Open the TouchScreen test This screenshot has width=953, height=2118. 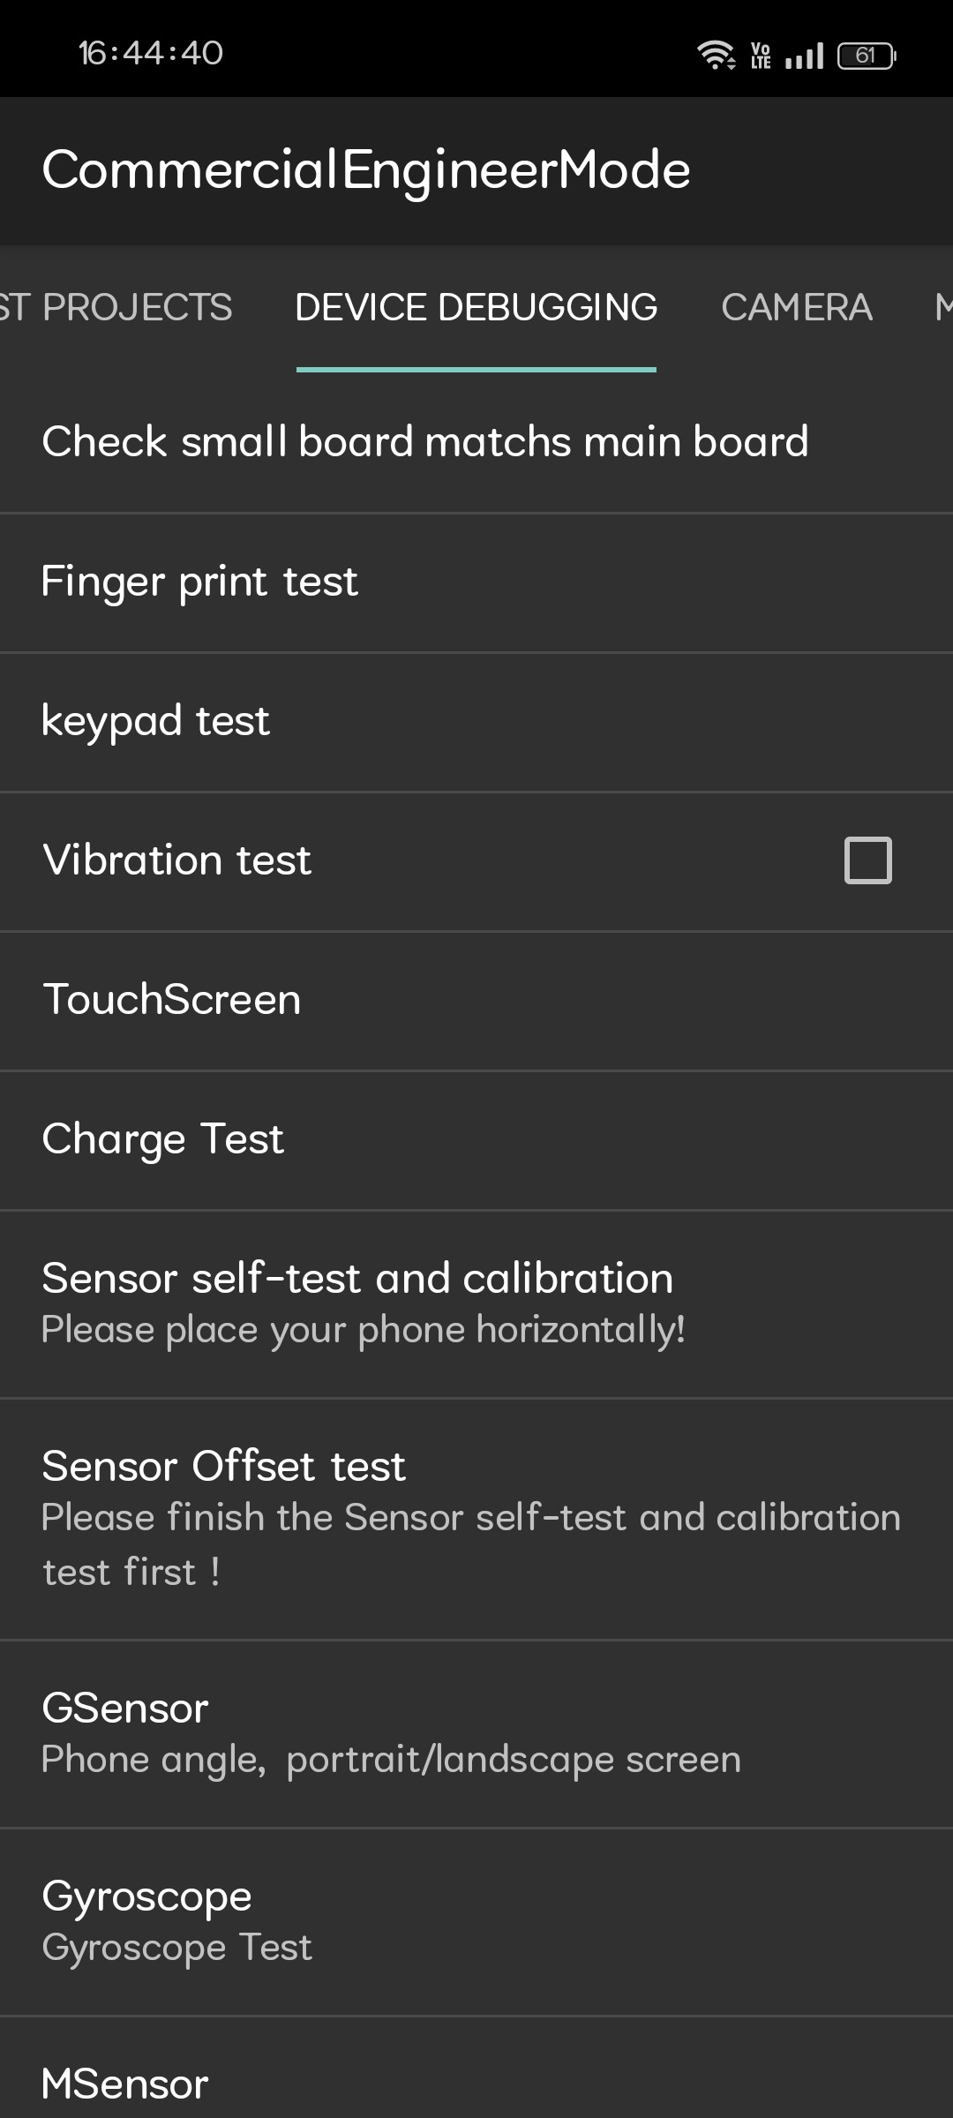point(172,1000)
